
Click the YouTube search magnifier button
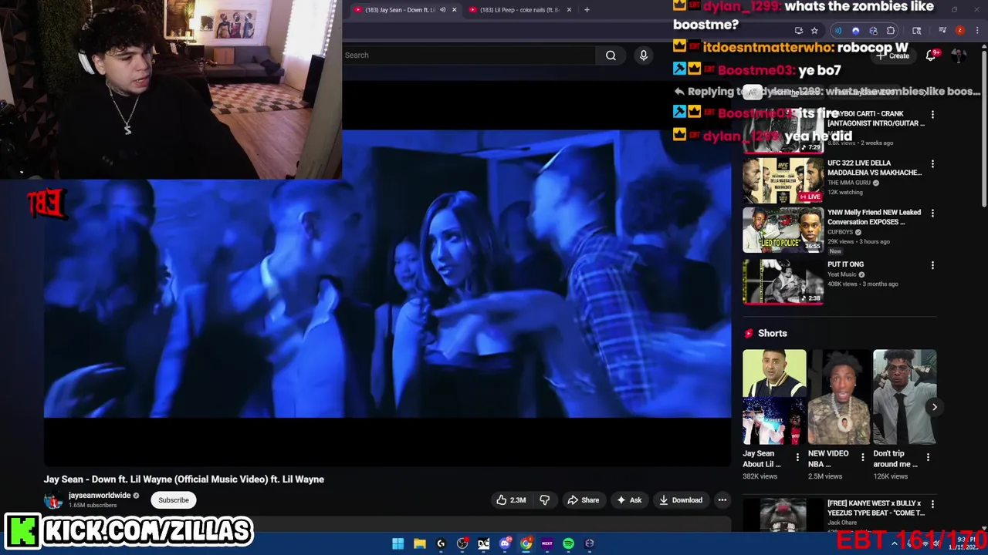point(611,55)
